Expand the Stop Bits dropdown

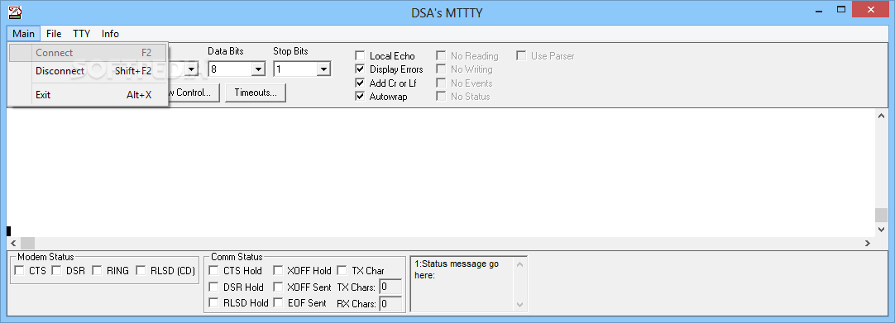[x=323, y=69]
